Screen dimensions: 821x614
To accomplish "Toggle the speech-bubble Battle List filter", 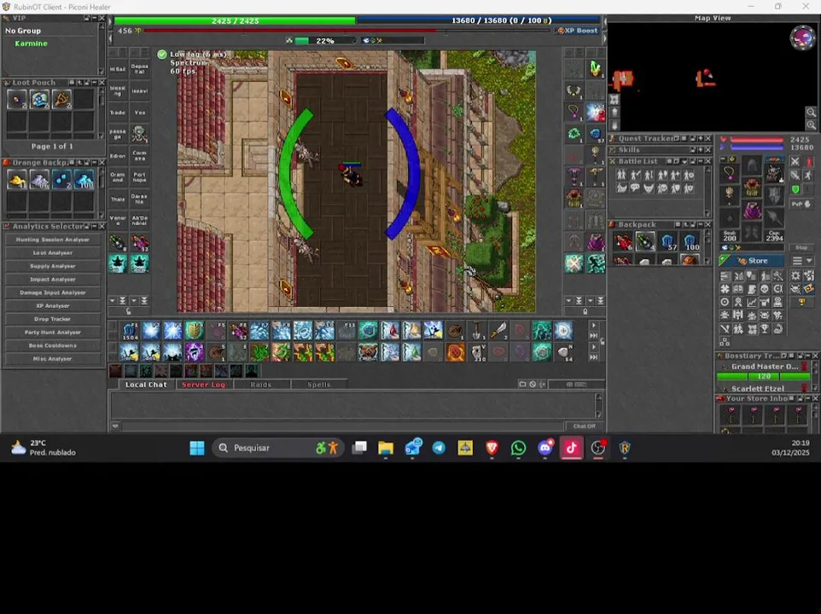I will pos(635,188).
